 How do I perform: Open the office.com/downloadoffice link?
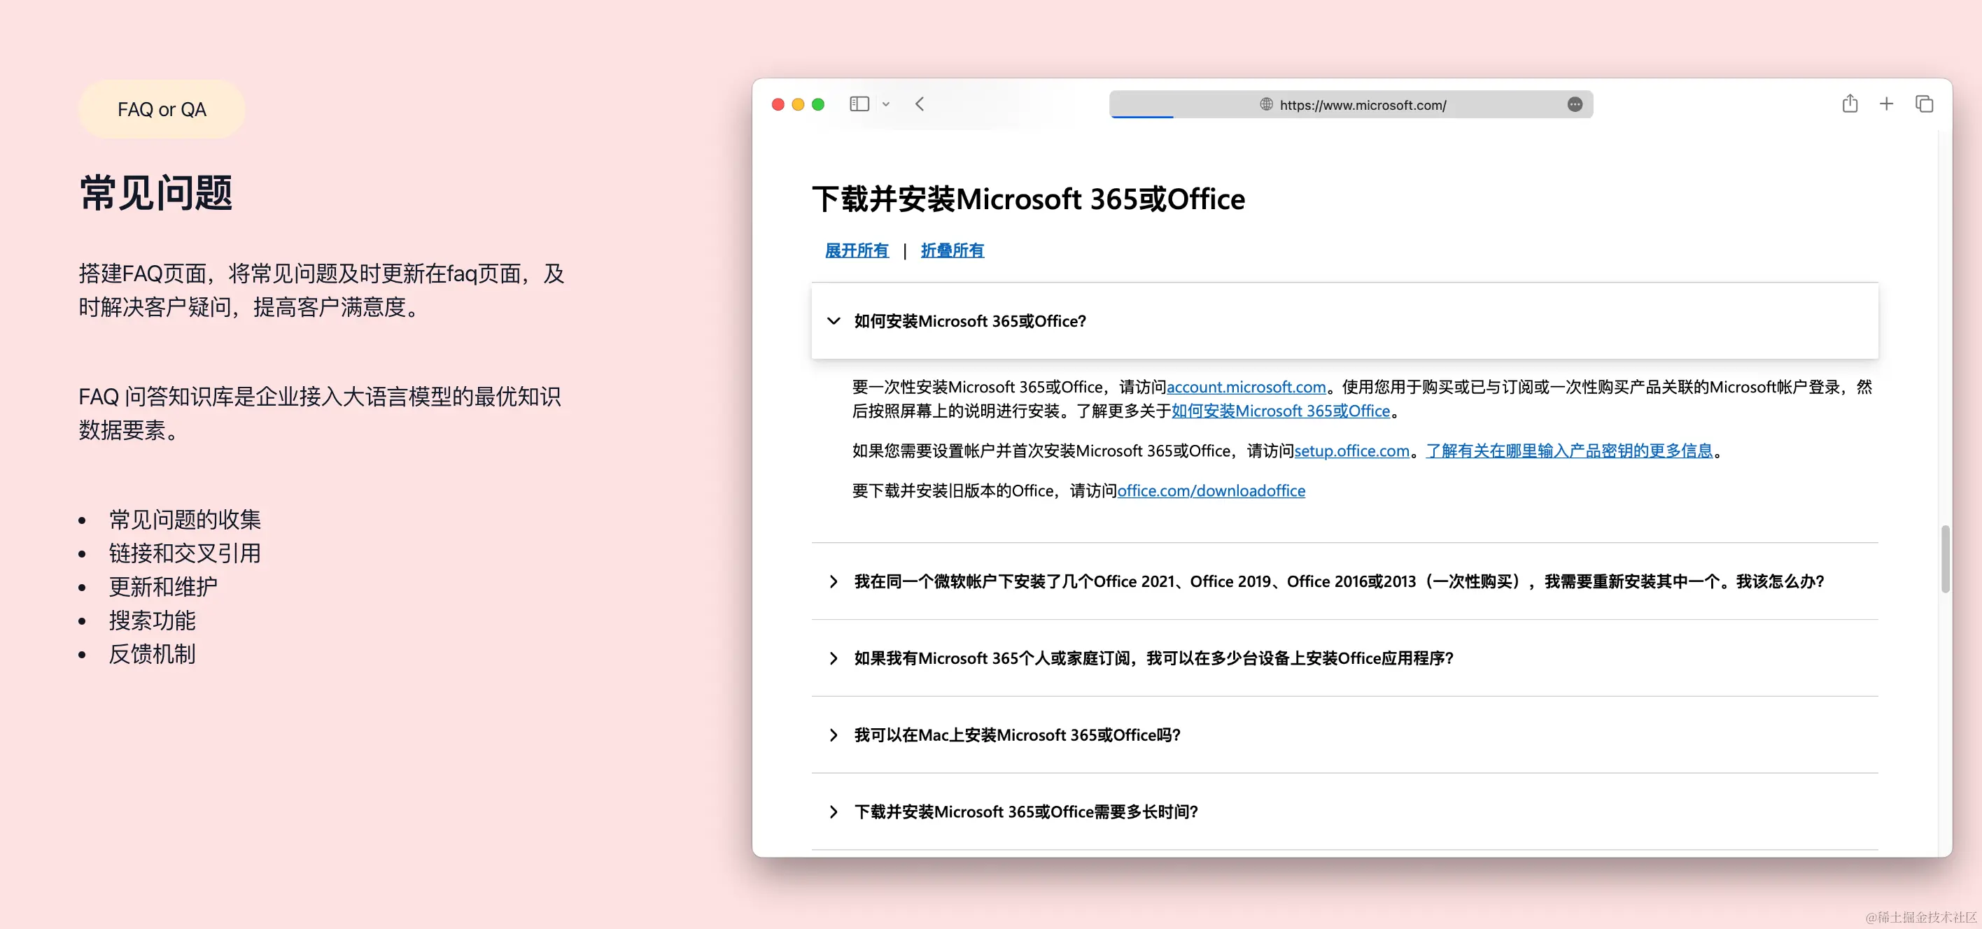1210,491
